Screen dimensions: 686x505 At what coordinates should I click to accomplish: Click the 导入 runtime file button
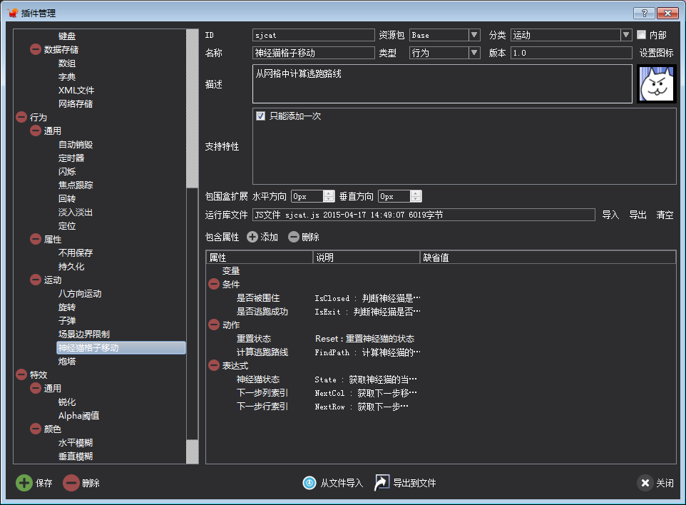[x=610, y=215]
